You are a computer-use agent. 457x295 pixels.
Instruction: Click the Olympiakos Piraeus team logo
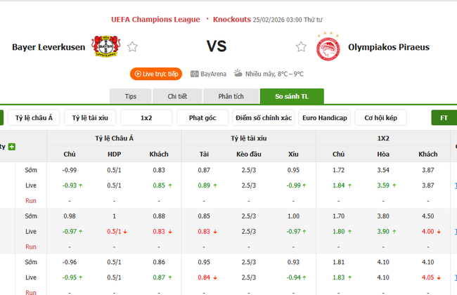[x=328, y=47]
